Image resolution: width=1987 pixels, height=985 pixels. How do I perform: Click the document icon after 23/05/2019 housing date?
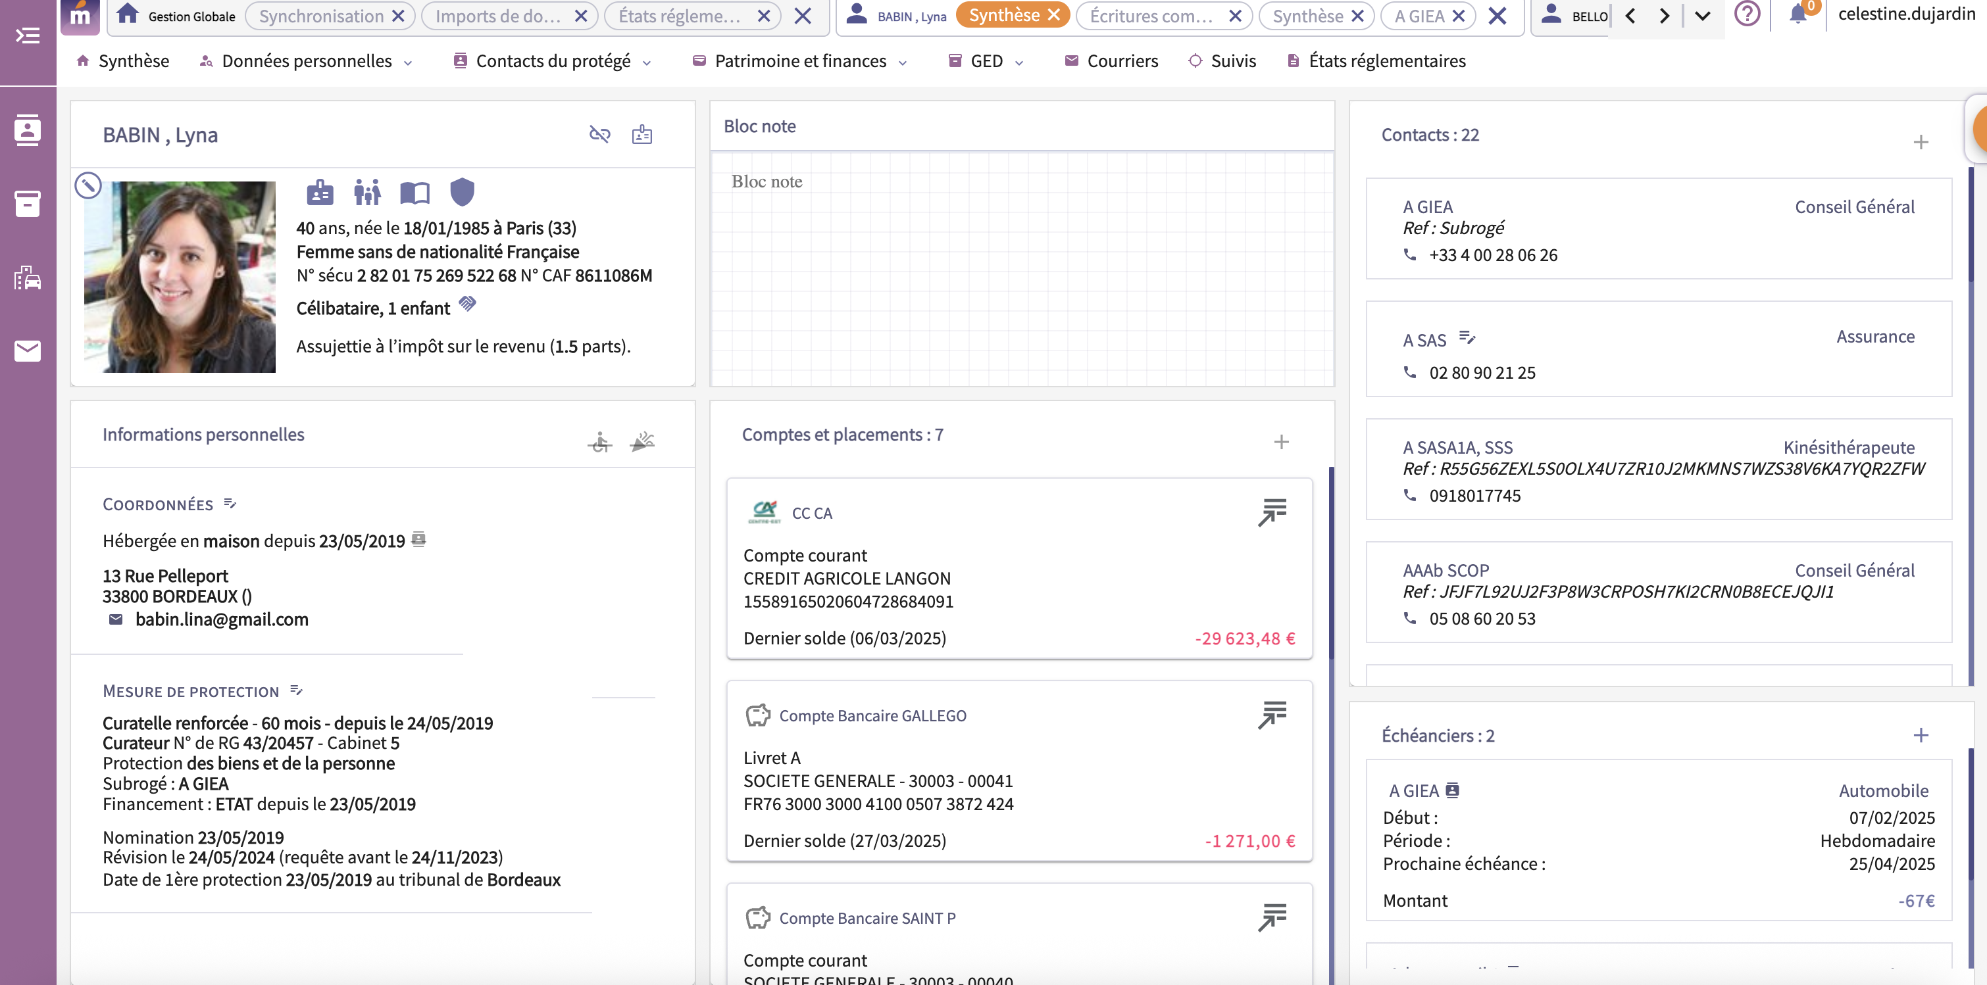pos(419,539)
